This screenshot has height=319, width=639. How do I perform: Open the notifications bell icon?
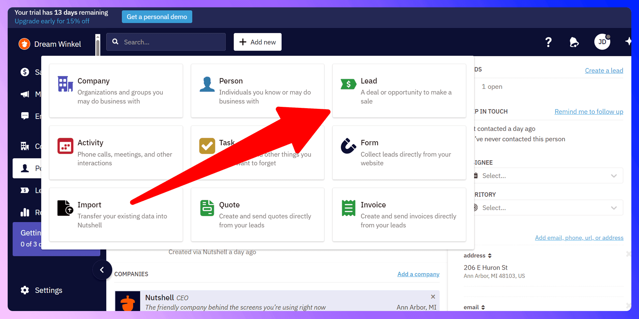574,42
